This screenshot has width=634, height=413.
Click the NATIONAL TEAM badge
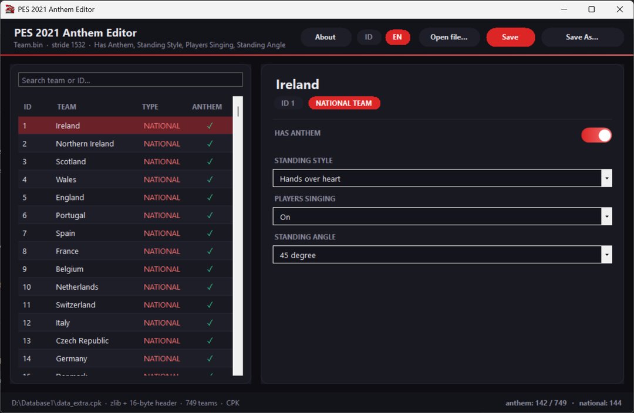tap(343, 103)
